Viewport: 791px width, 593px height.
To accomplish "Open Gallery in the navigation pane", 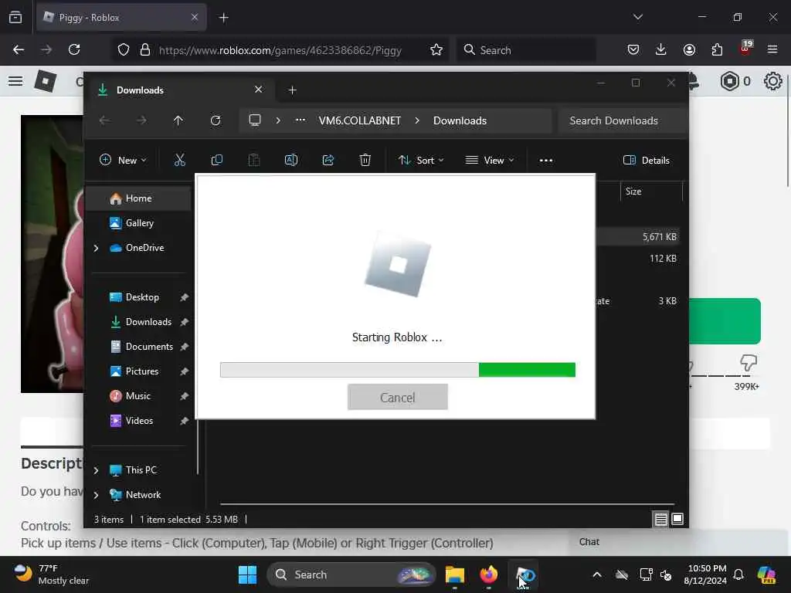I will (x=139, y=223).
